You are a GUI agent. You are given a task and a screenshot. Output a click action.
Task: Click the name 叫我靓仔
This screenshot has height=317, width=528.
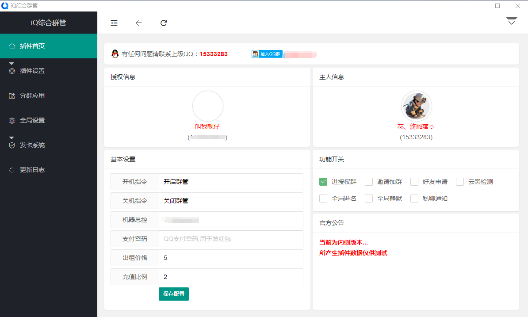pyautogui.click(x=207, y=126)
